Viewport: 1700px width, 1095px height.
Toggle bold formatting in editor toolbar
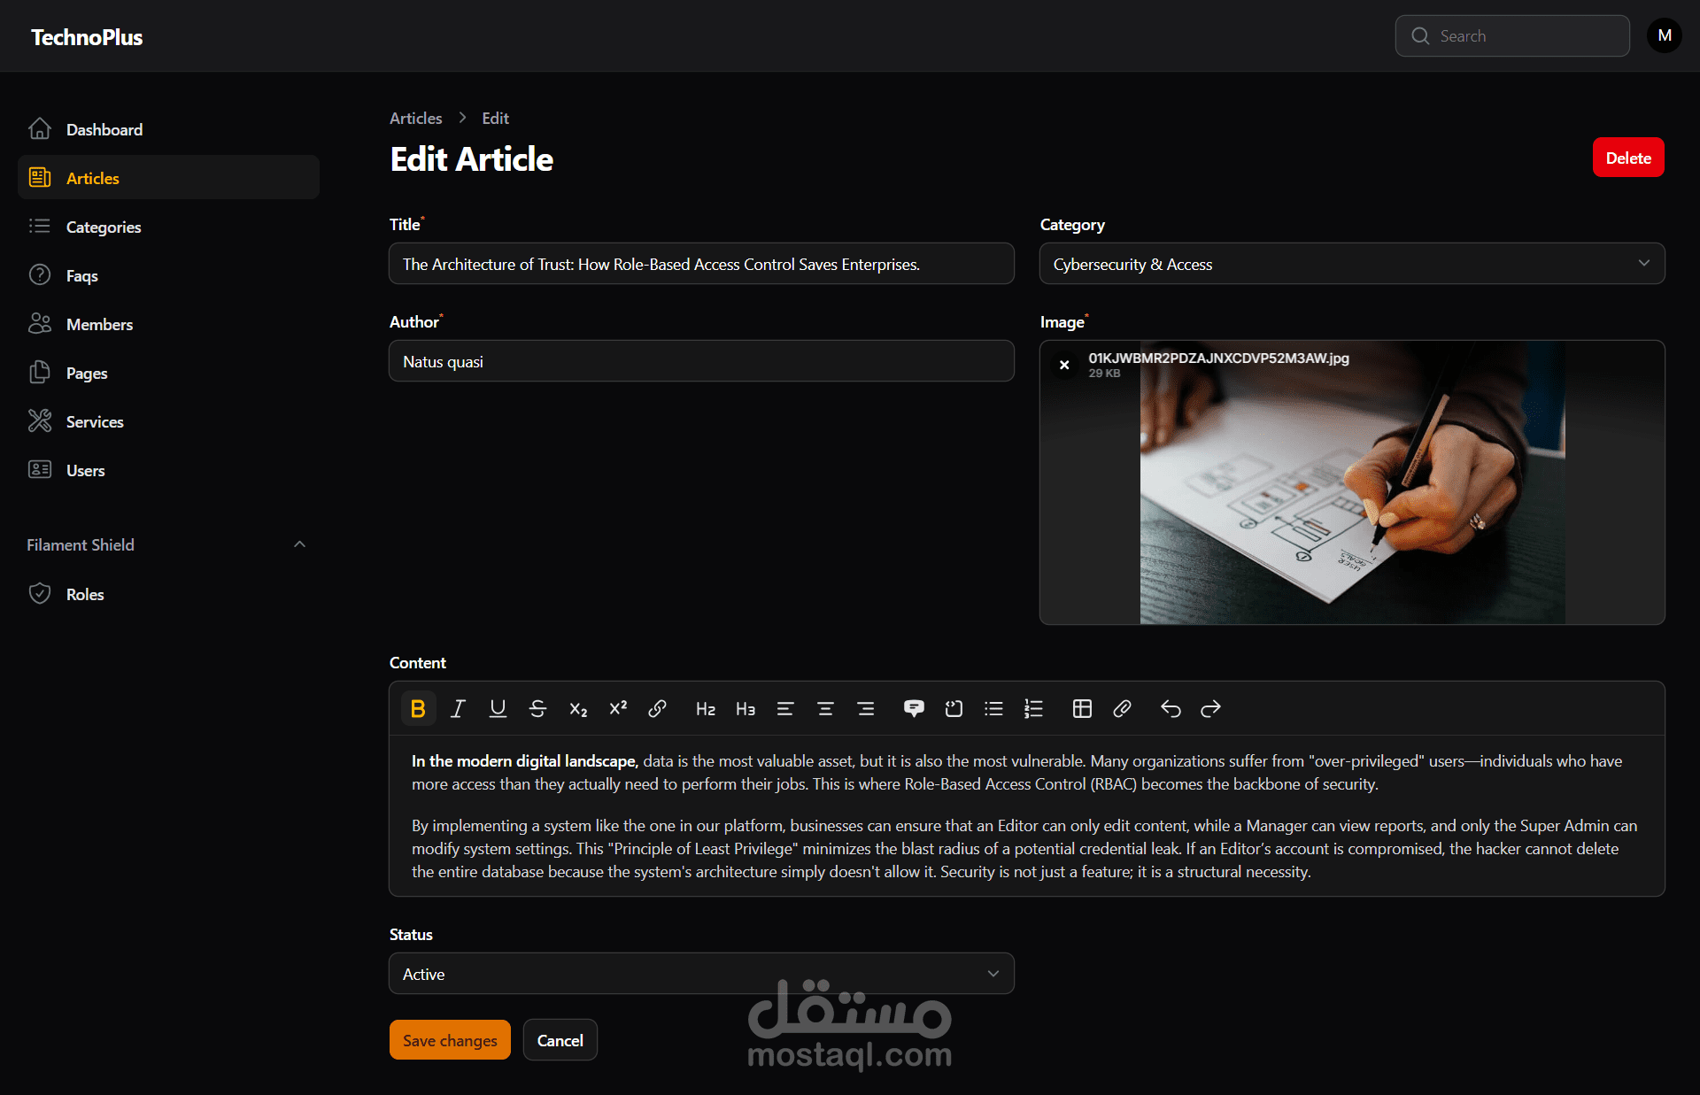[x=418, y=709]
